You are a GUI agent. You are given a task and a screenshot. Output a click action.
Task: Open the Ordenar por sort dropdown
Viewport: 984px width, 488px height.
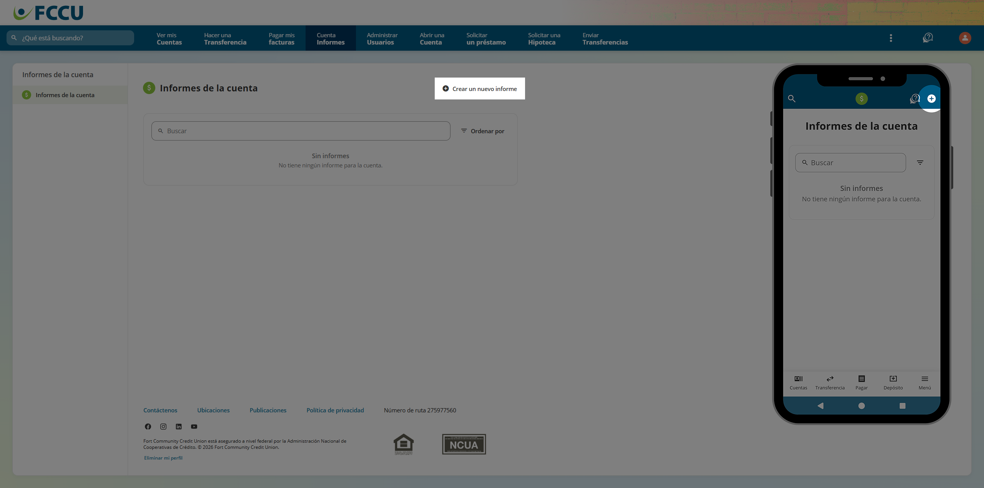tap(483, 131)
